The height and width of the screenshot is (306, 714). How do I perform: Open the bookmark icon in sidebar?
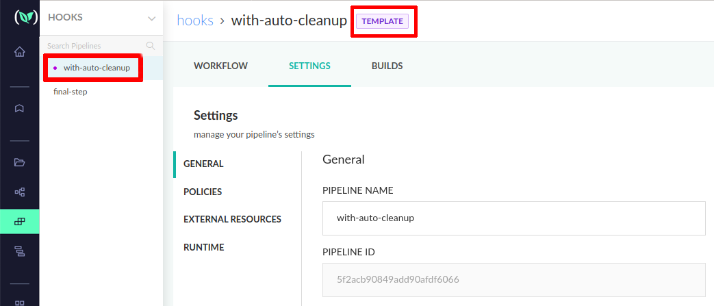tap(19, 108)
